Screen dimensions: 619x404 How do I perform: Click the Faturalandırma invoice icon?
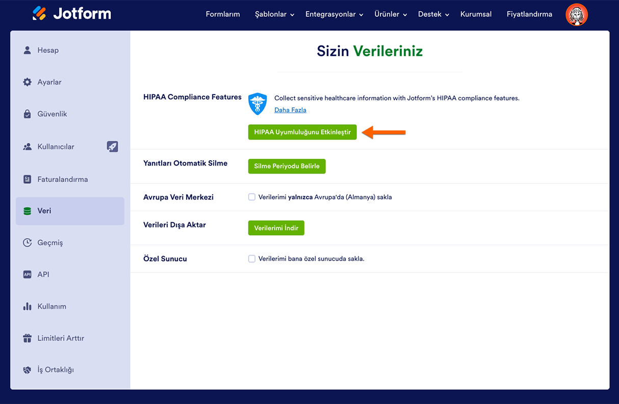28,179
